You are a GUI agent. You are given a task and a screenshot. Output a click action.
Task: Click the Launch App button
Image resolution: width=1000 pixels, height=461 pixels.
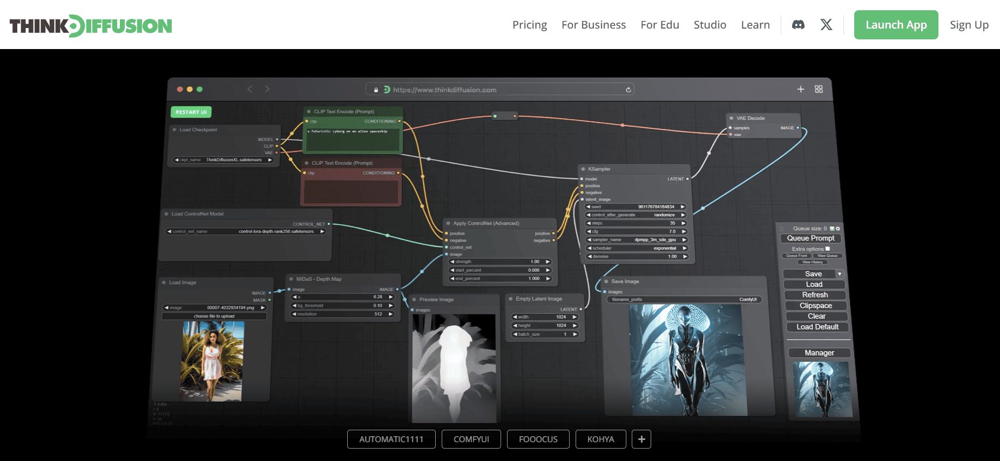tap(896, 25)
